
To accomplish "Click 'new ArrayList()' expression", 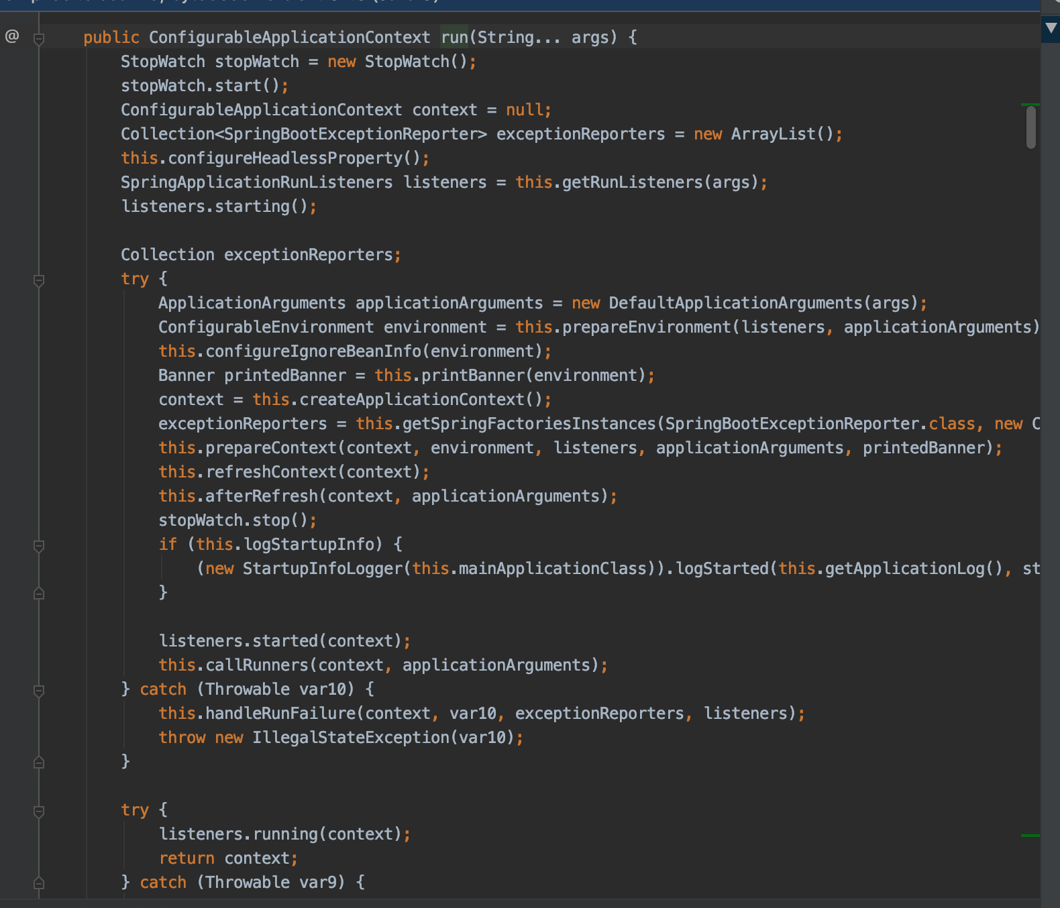I will point(764,134).
